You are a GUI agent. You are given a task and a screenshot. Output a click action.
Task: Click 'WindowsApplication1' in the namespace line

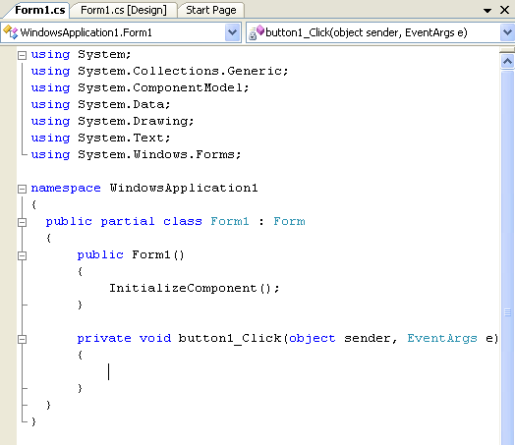click(x=184, y=188)
